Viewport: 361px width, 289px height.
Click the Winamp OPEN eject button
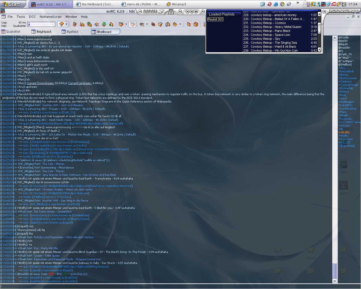(x=171, y=12)
